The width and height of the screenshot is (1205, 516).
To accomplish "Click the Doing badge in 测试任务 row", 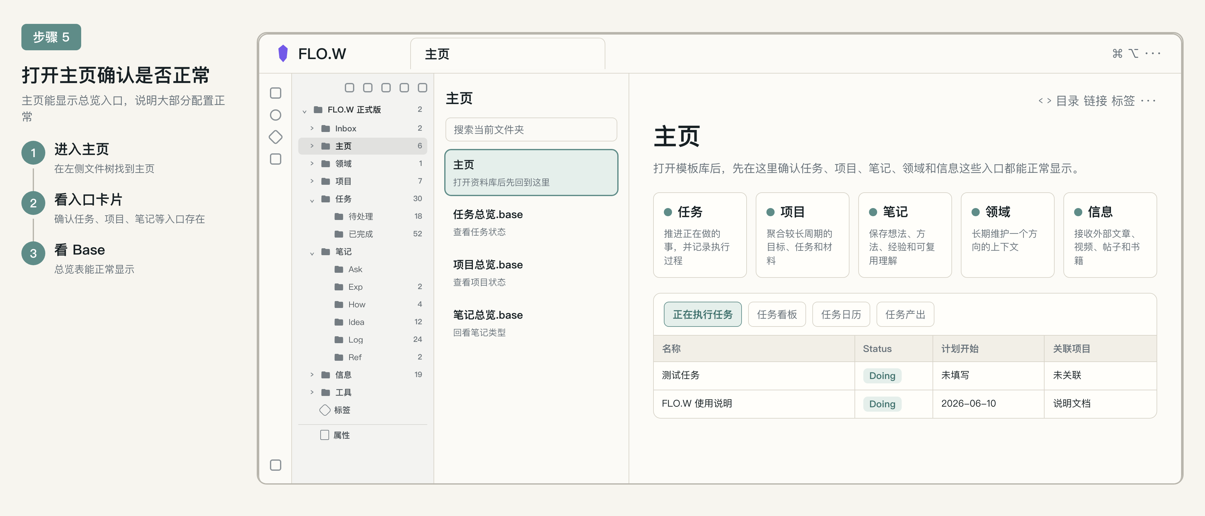I will (882, 375).
